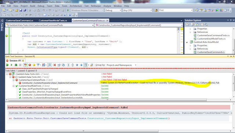Screen dimensions: 235x133
Task: Toggle track running test button
Action: click(50, 65)
